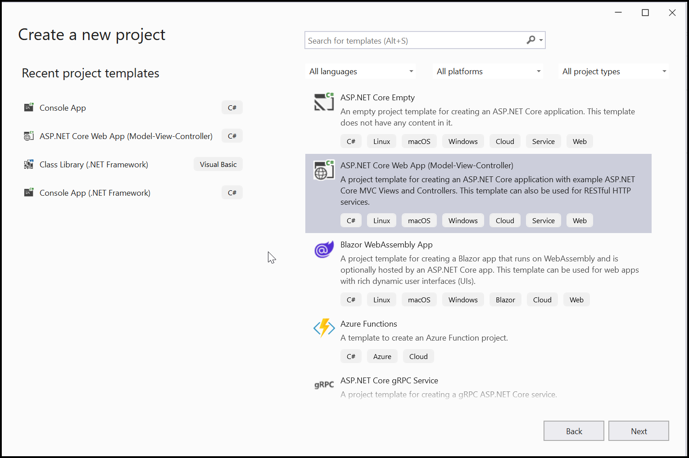This screenshot has width=689, height=458.
Task: Click the ASP.NET Core Web App recent template icon
Action: pos(28,136)
